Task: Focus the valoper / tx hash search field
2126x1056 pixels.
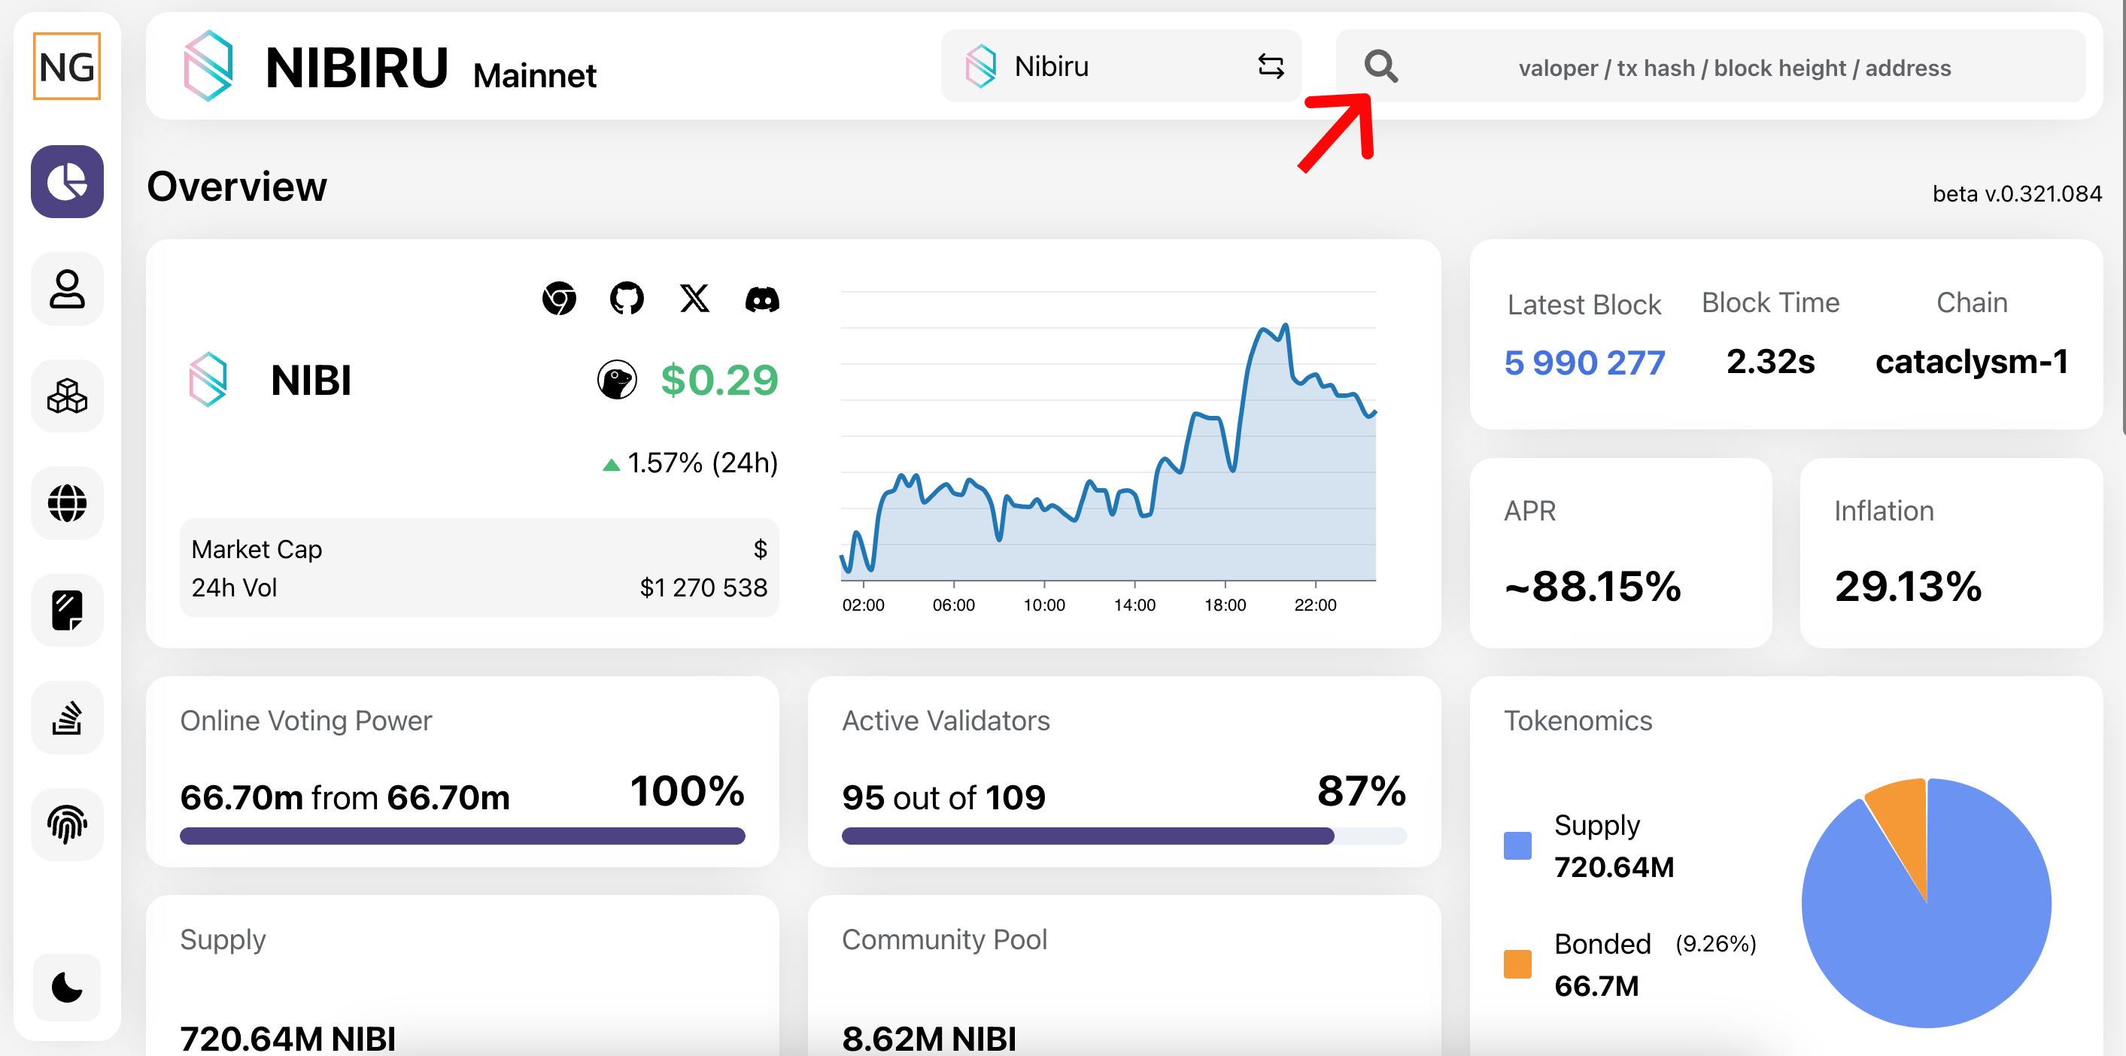Action: click(x=1710, y=66)
